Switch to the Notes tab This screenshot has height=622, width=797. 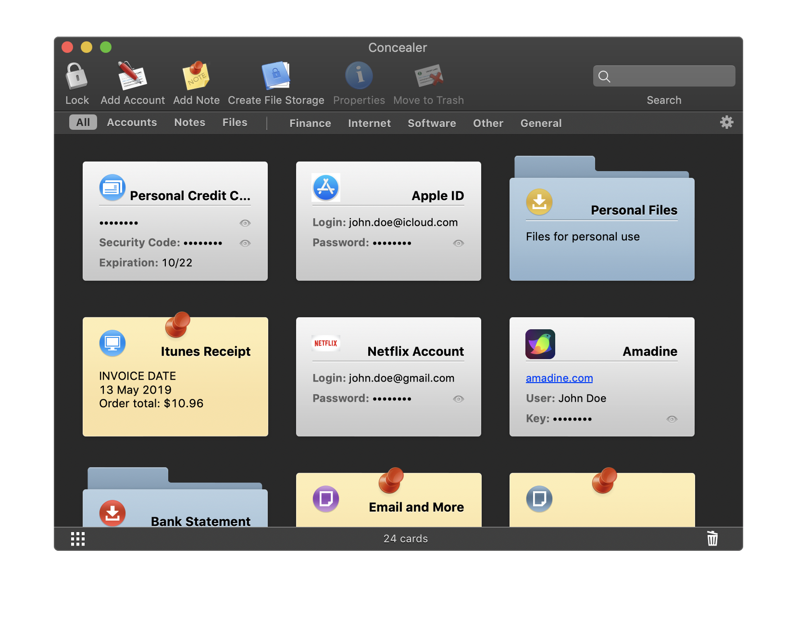tap(189, 122)
